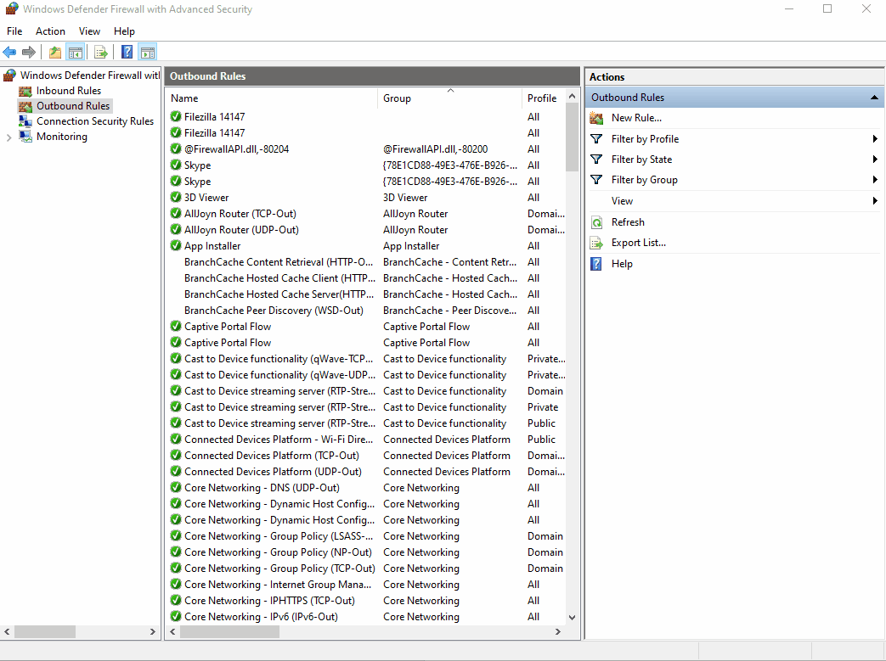This screenshot has height=661, width=886.
Task: Expand the Monitoring tree node
Action: click(8, 137)
